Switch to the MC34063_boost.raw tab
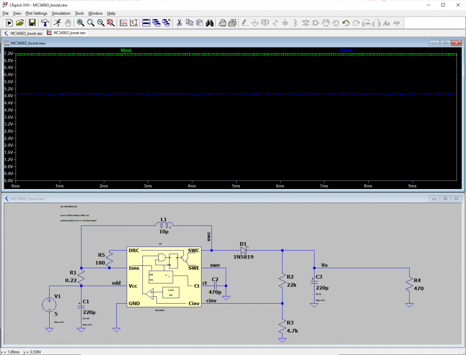Screen dimensions: 466x355 (x=66, y=33)
